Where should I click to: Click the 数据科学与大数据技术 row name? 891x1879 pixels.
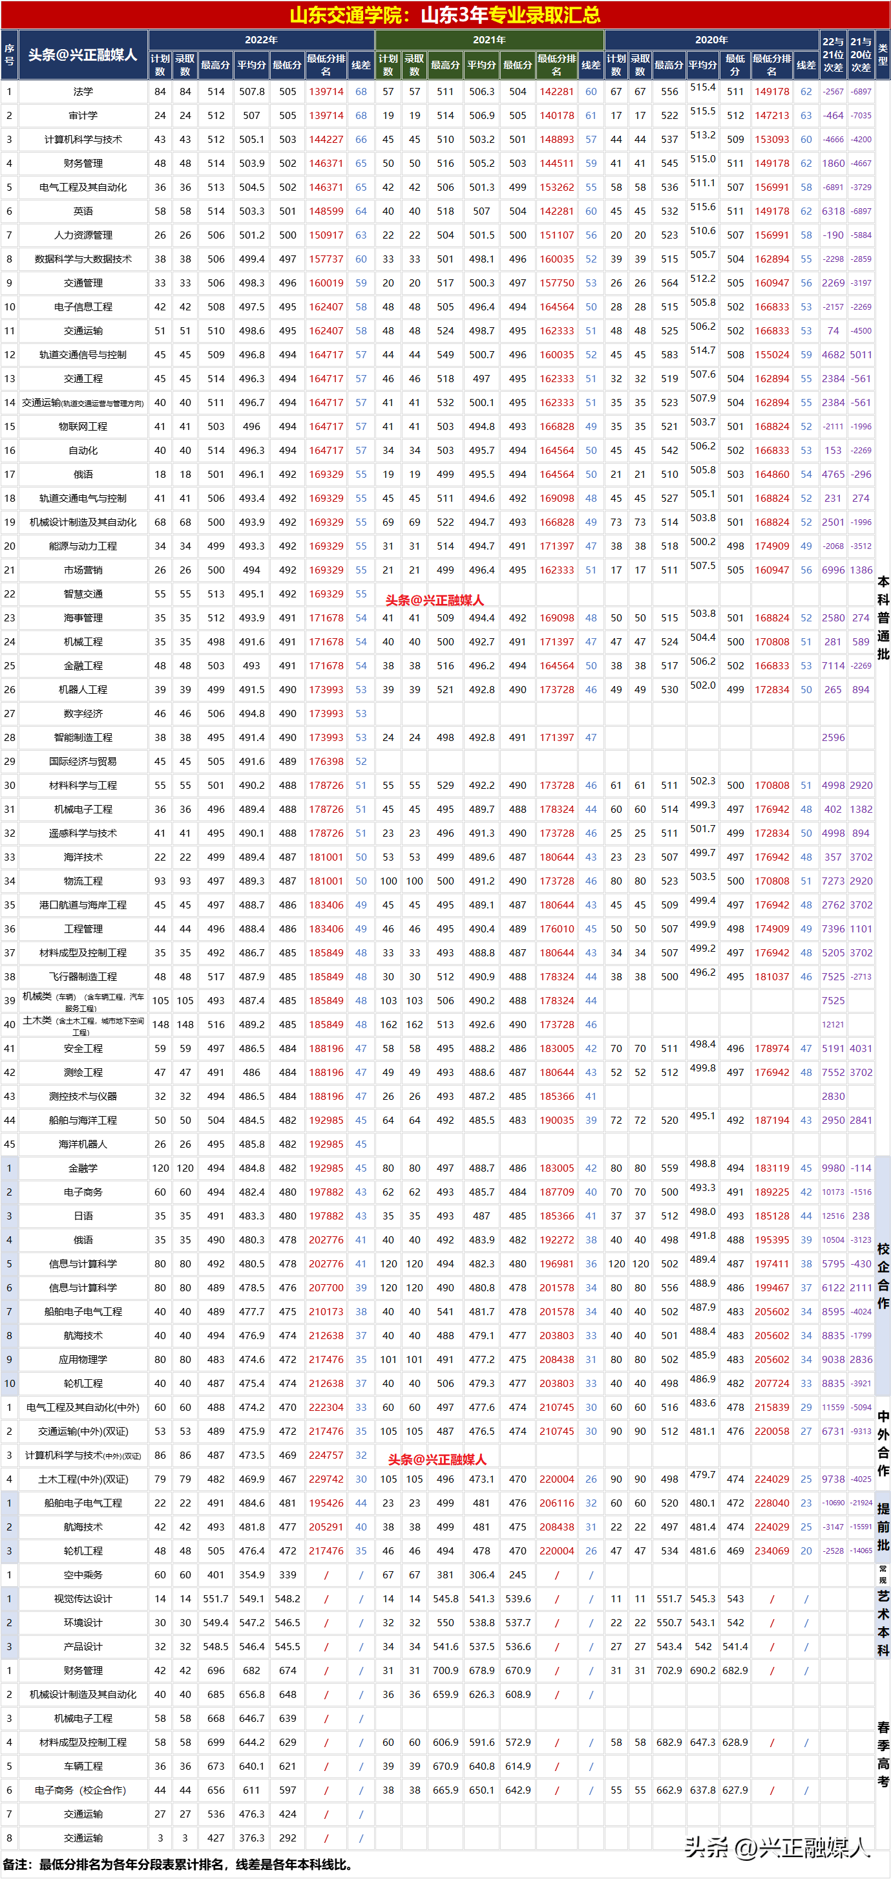83,259
